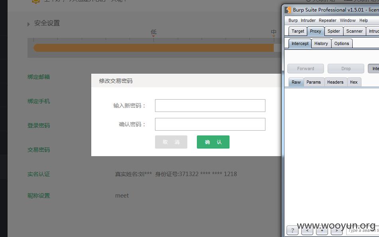Click the Drop button in Burp
The height and width of the screenshot is (237, 379).
(x=346, y=69)
